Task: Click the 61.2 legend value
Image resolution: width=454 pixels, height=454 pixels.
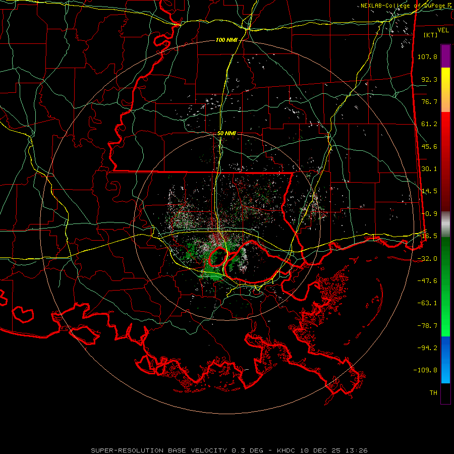Action: tap(429, 124)
